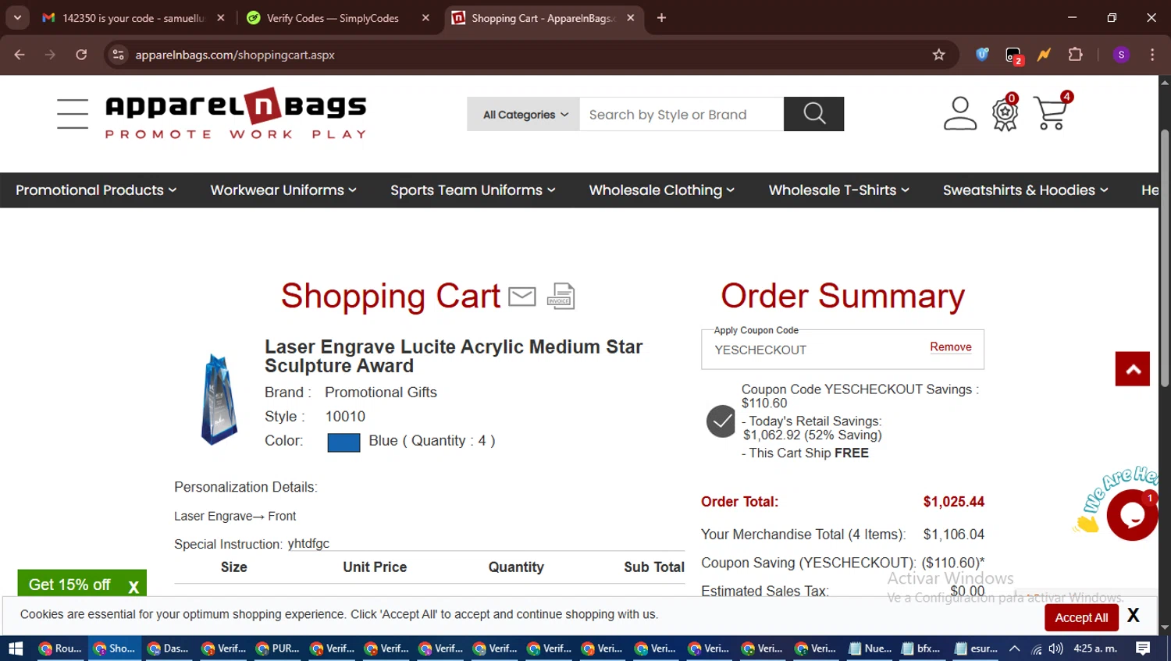The height and width of the screenshot is (661, 1171).
Task: Open the Laser Engrave Lucite Award title
Action: click(454, 356)
